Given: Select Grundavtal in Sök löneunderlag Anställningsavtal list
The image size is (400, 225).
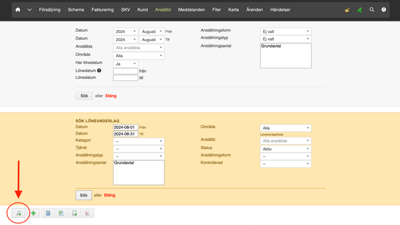Looking at the screenshot, I should [124, 163].
